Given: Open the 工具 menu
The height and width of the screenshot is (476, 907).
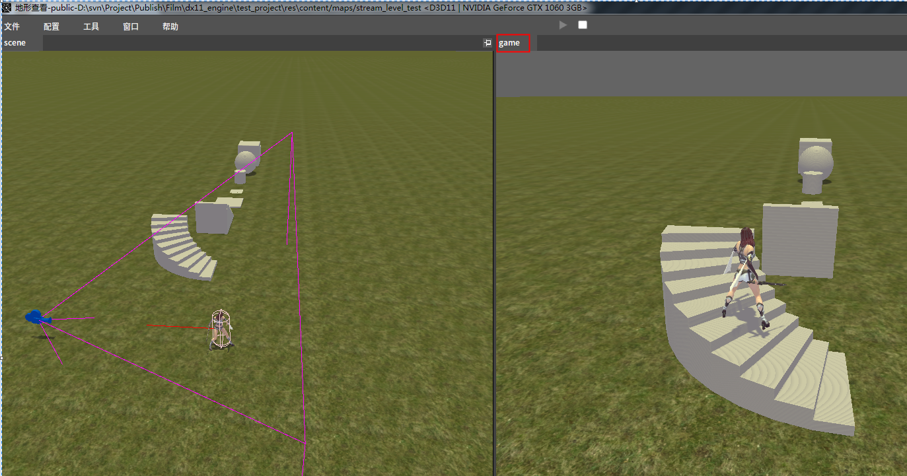Looking at the screenshot, I should pos(91,27).
